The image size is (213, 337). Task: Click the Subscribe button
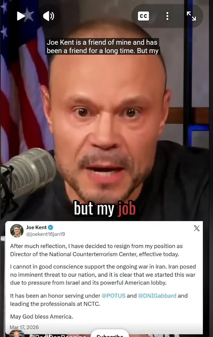(110, 334)
